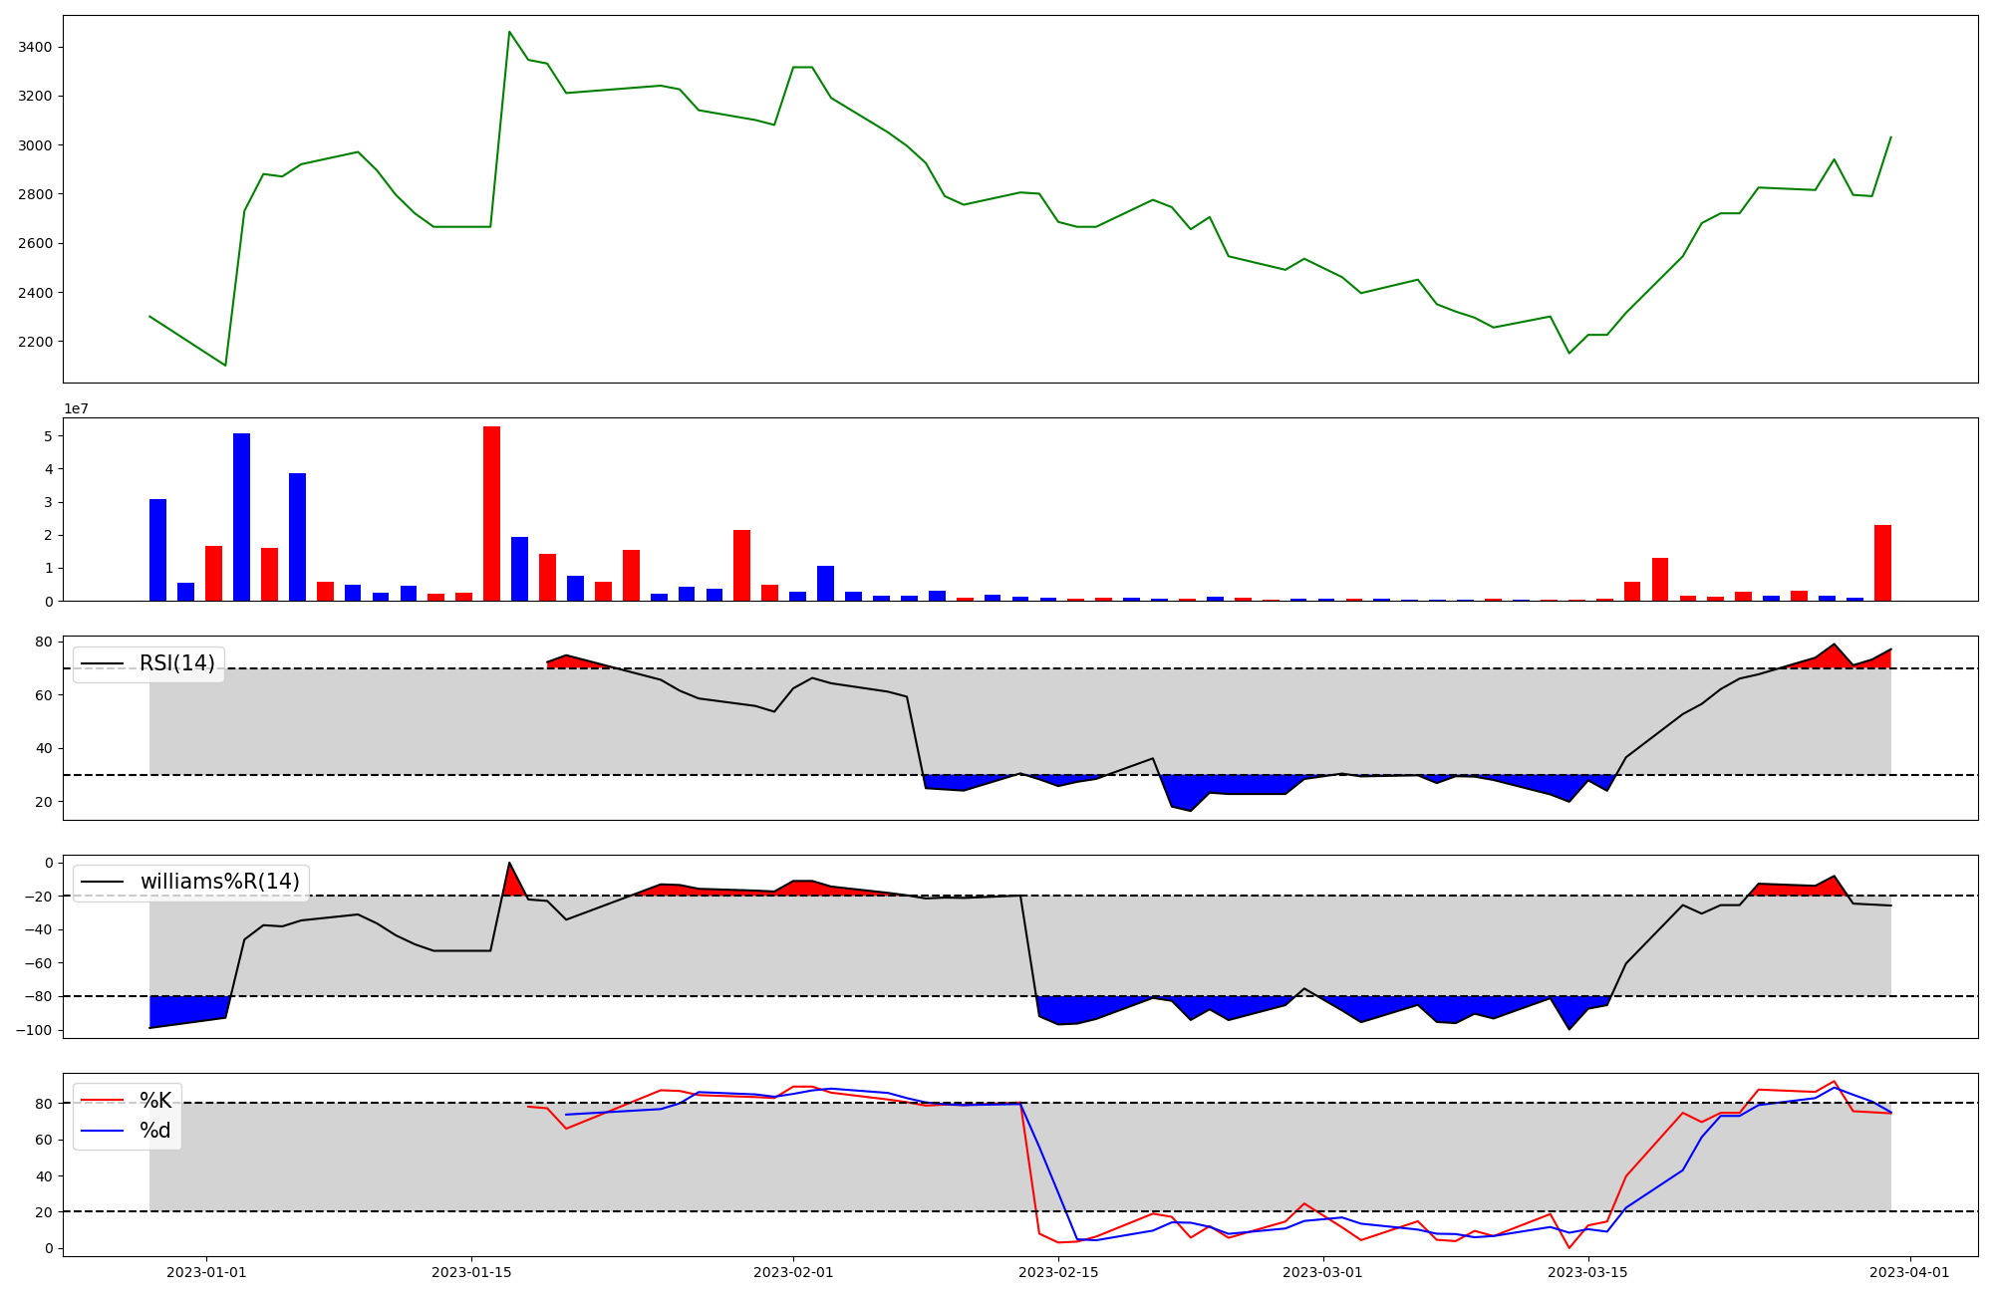Click the 2023-01-01 x-axis date label
Image resolution: width=1993 pixels, height=1295 pixels.
click(x=206, y=1272)
